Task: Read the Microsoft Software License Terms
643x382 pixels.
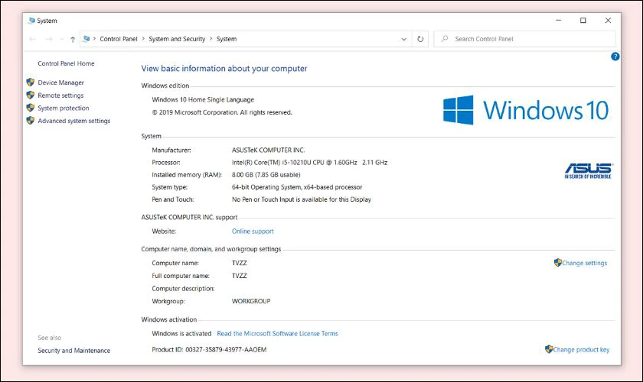Action: tap(277, 333)
